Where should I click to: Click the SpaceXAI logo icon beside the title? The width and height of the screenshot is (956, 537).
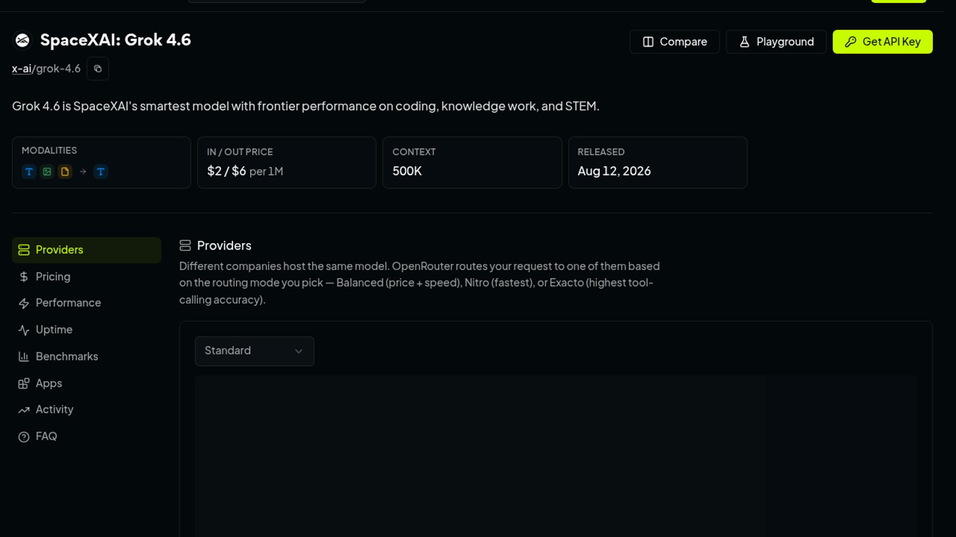[22, 40]
